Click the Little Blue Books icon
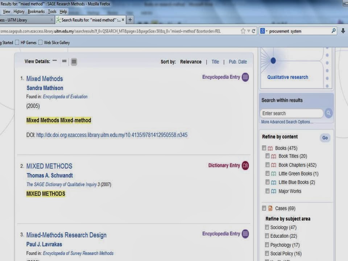This screenshot has height=261, width=348. [x=274, y=182]
